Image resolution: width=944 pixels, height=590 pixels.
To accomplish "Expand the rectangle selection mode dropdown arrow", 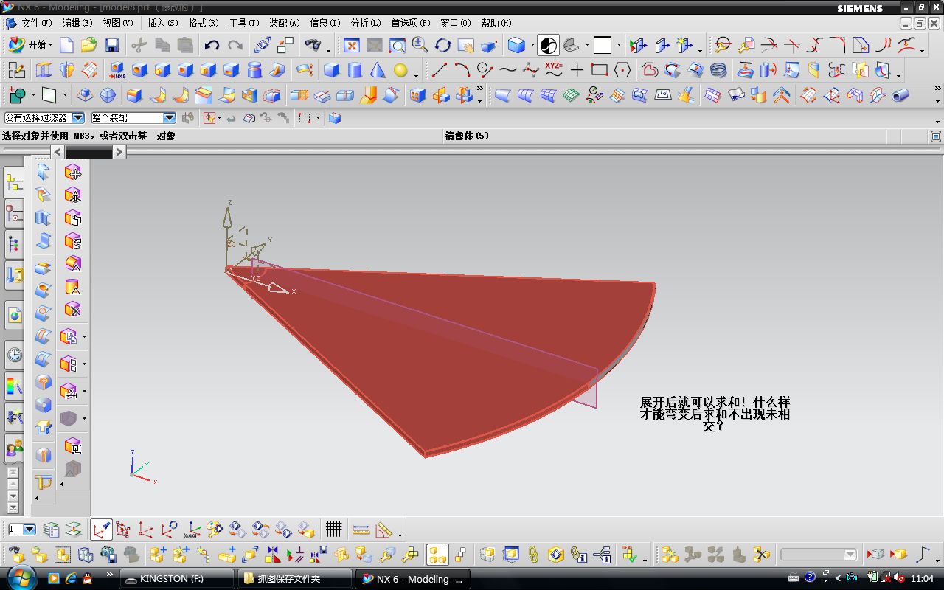I will click(318, 118).
